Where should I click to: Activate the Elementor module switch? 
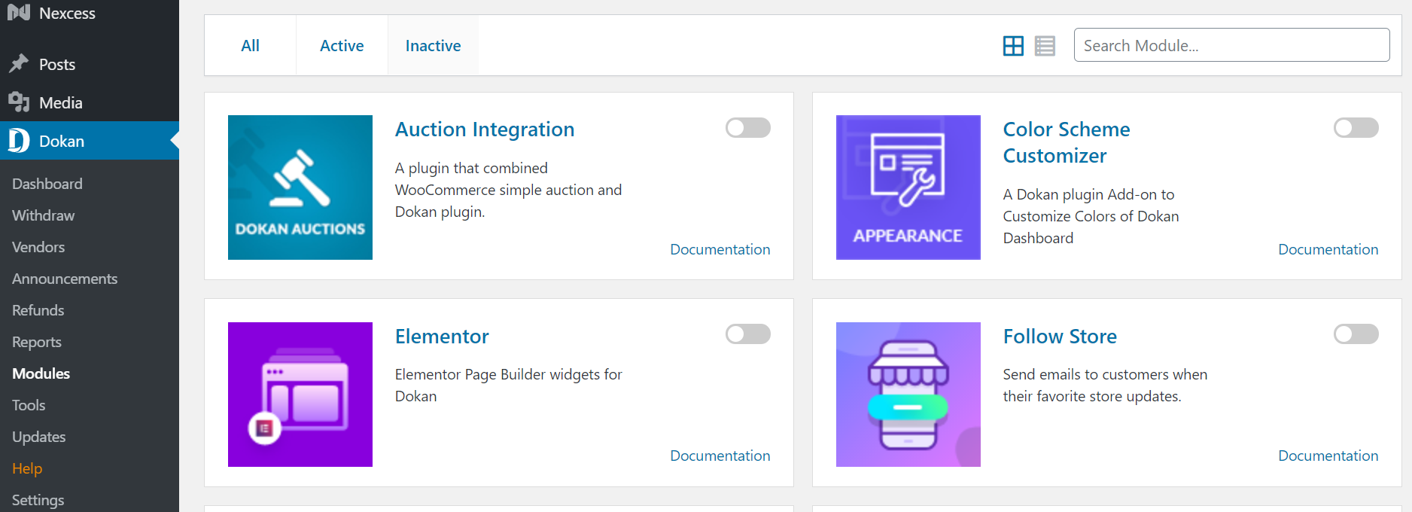click(x=747, y=334)
